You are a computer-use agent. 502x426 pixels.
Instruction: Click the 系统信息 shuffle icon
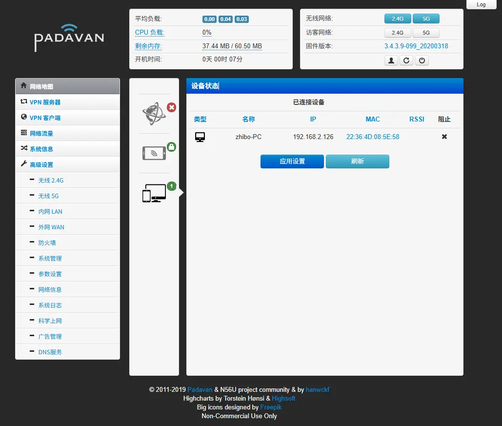pyautogui.click(x=24, y=148)
